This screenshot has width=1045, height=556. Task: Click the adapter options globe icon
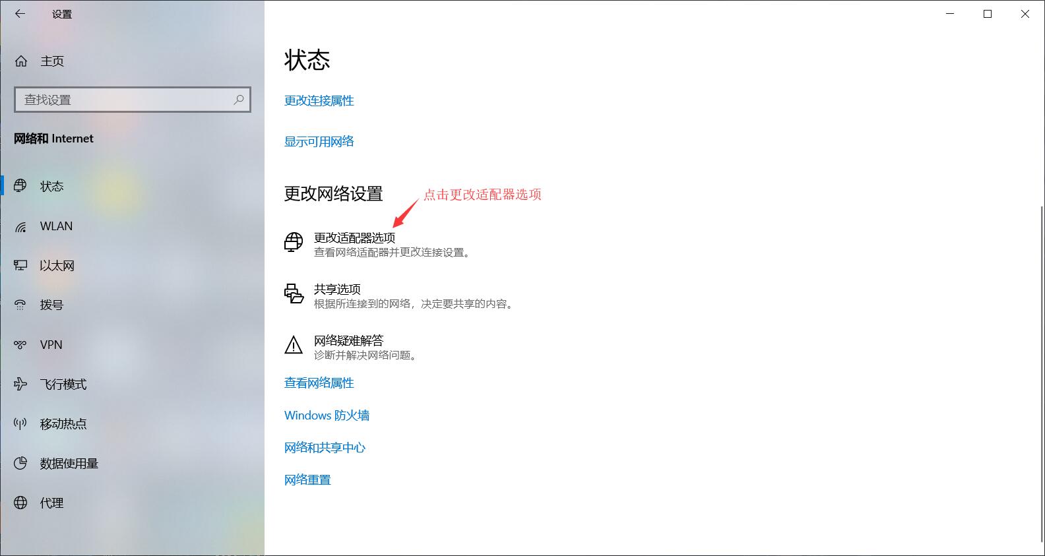[x=294, y=242]
